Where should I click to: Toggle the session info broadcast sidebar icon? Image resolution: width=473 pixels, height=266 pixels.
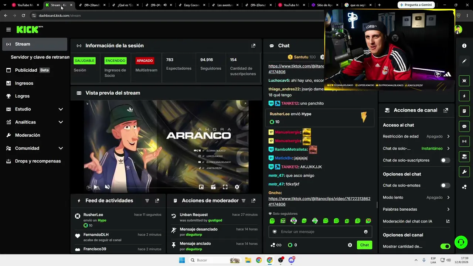pos(464,141)
